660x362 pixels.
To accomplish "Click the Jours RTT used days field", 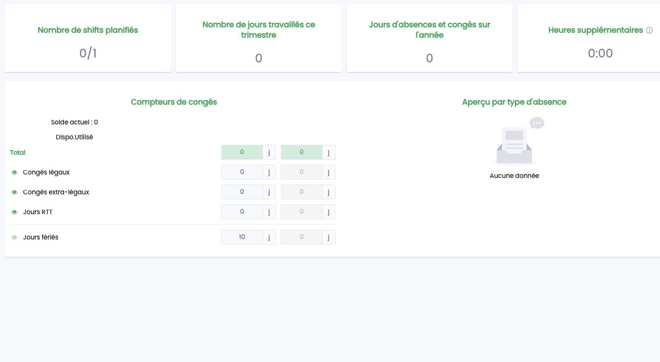I will (302, 212).
